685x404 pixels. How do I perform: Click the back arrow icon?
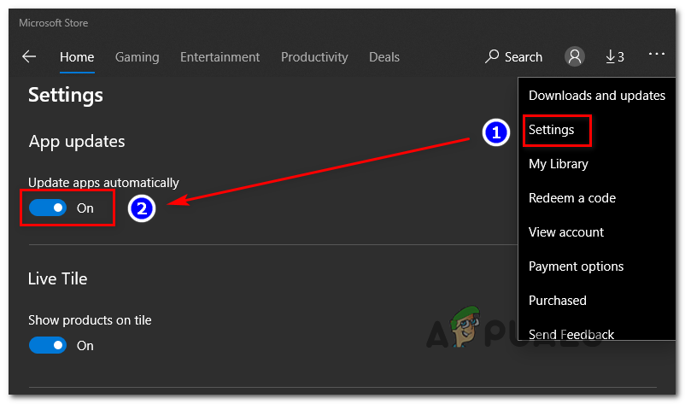pos(29,57)
